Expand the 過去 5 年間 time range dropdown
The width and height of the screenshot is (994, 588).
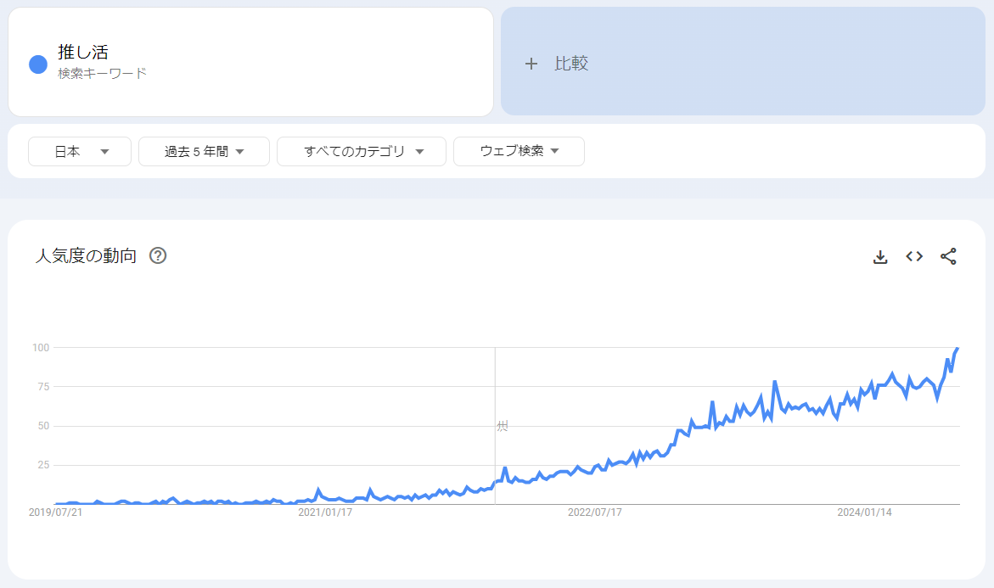tap(204, 151)
